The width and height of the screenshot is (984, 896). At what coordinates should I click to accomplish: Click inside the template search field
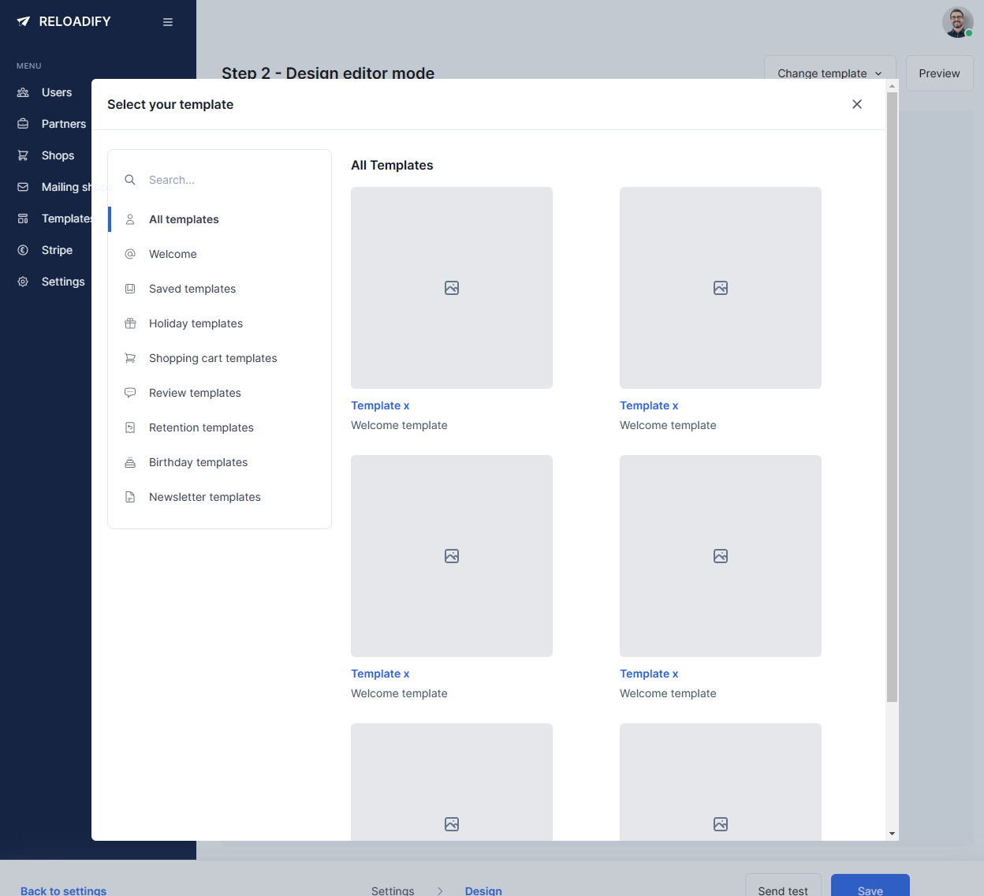(221, 179)
